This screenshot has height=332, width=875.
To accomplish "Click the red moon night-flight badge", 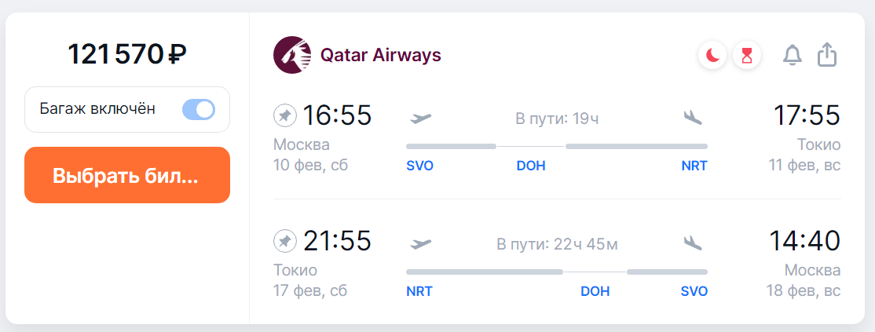I will [x=712, y=56].
